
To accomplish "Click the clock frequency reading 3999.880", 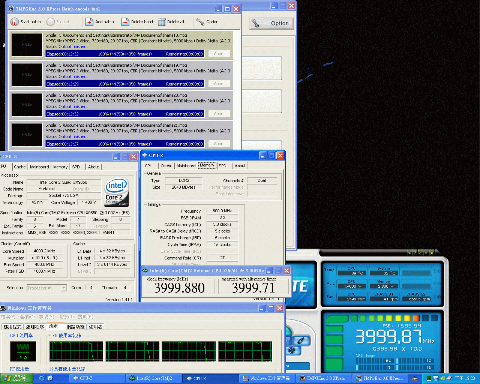I will coord(179,288).
